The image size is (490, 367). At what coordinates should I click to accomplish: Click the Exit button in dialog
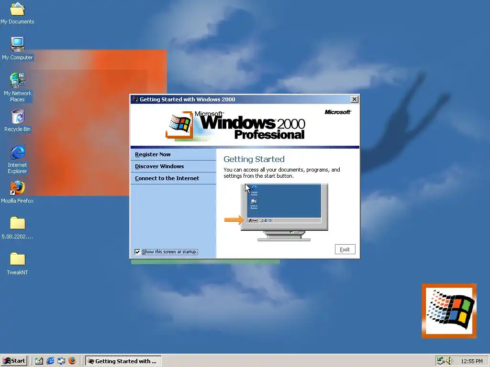click(x=345, y=249)
